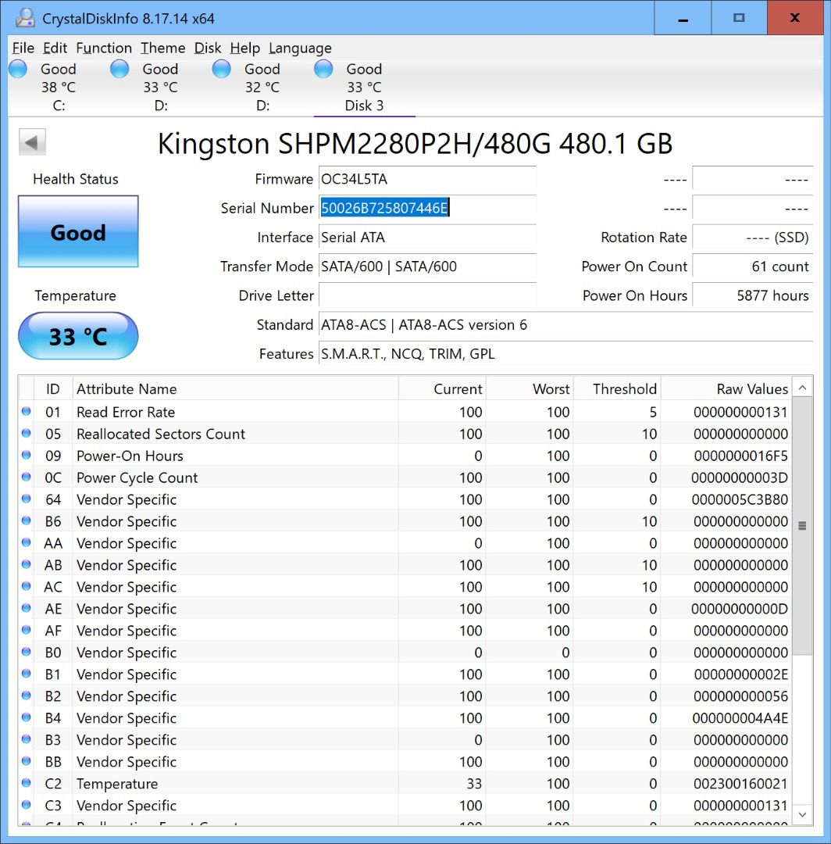The height and width of the screenshot is (844, 831).
Task: Click status icon for Read Error Rate
Action: click(26, 412)
